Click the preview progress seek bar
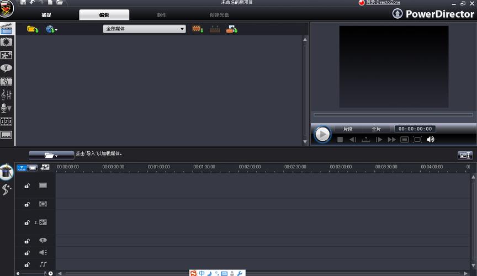477x276 pixels. click(x=393, y=115)
